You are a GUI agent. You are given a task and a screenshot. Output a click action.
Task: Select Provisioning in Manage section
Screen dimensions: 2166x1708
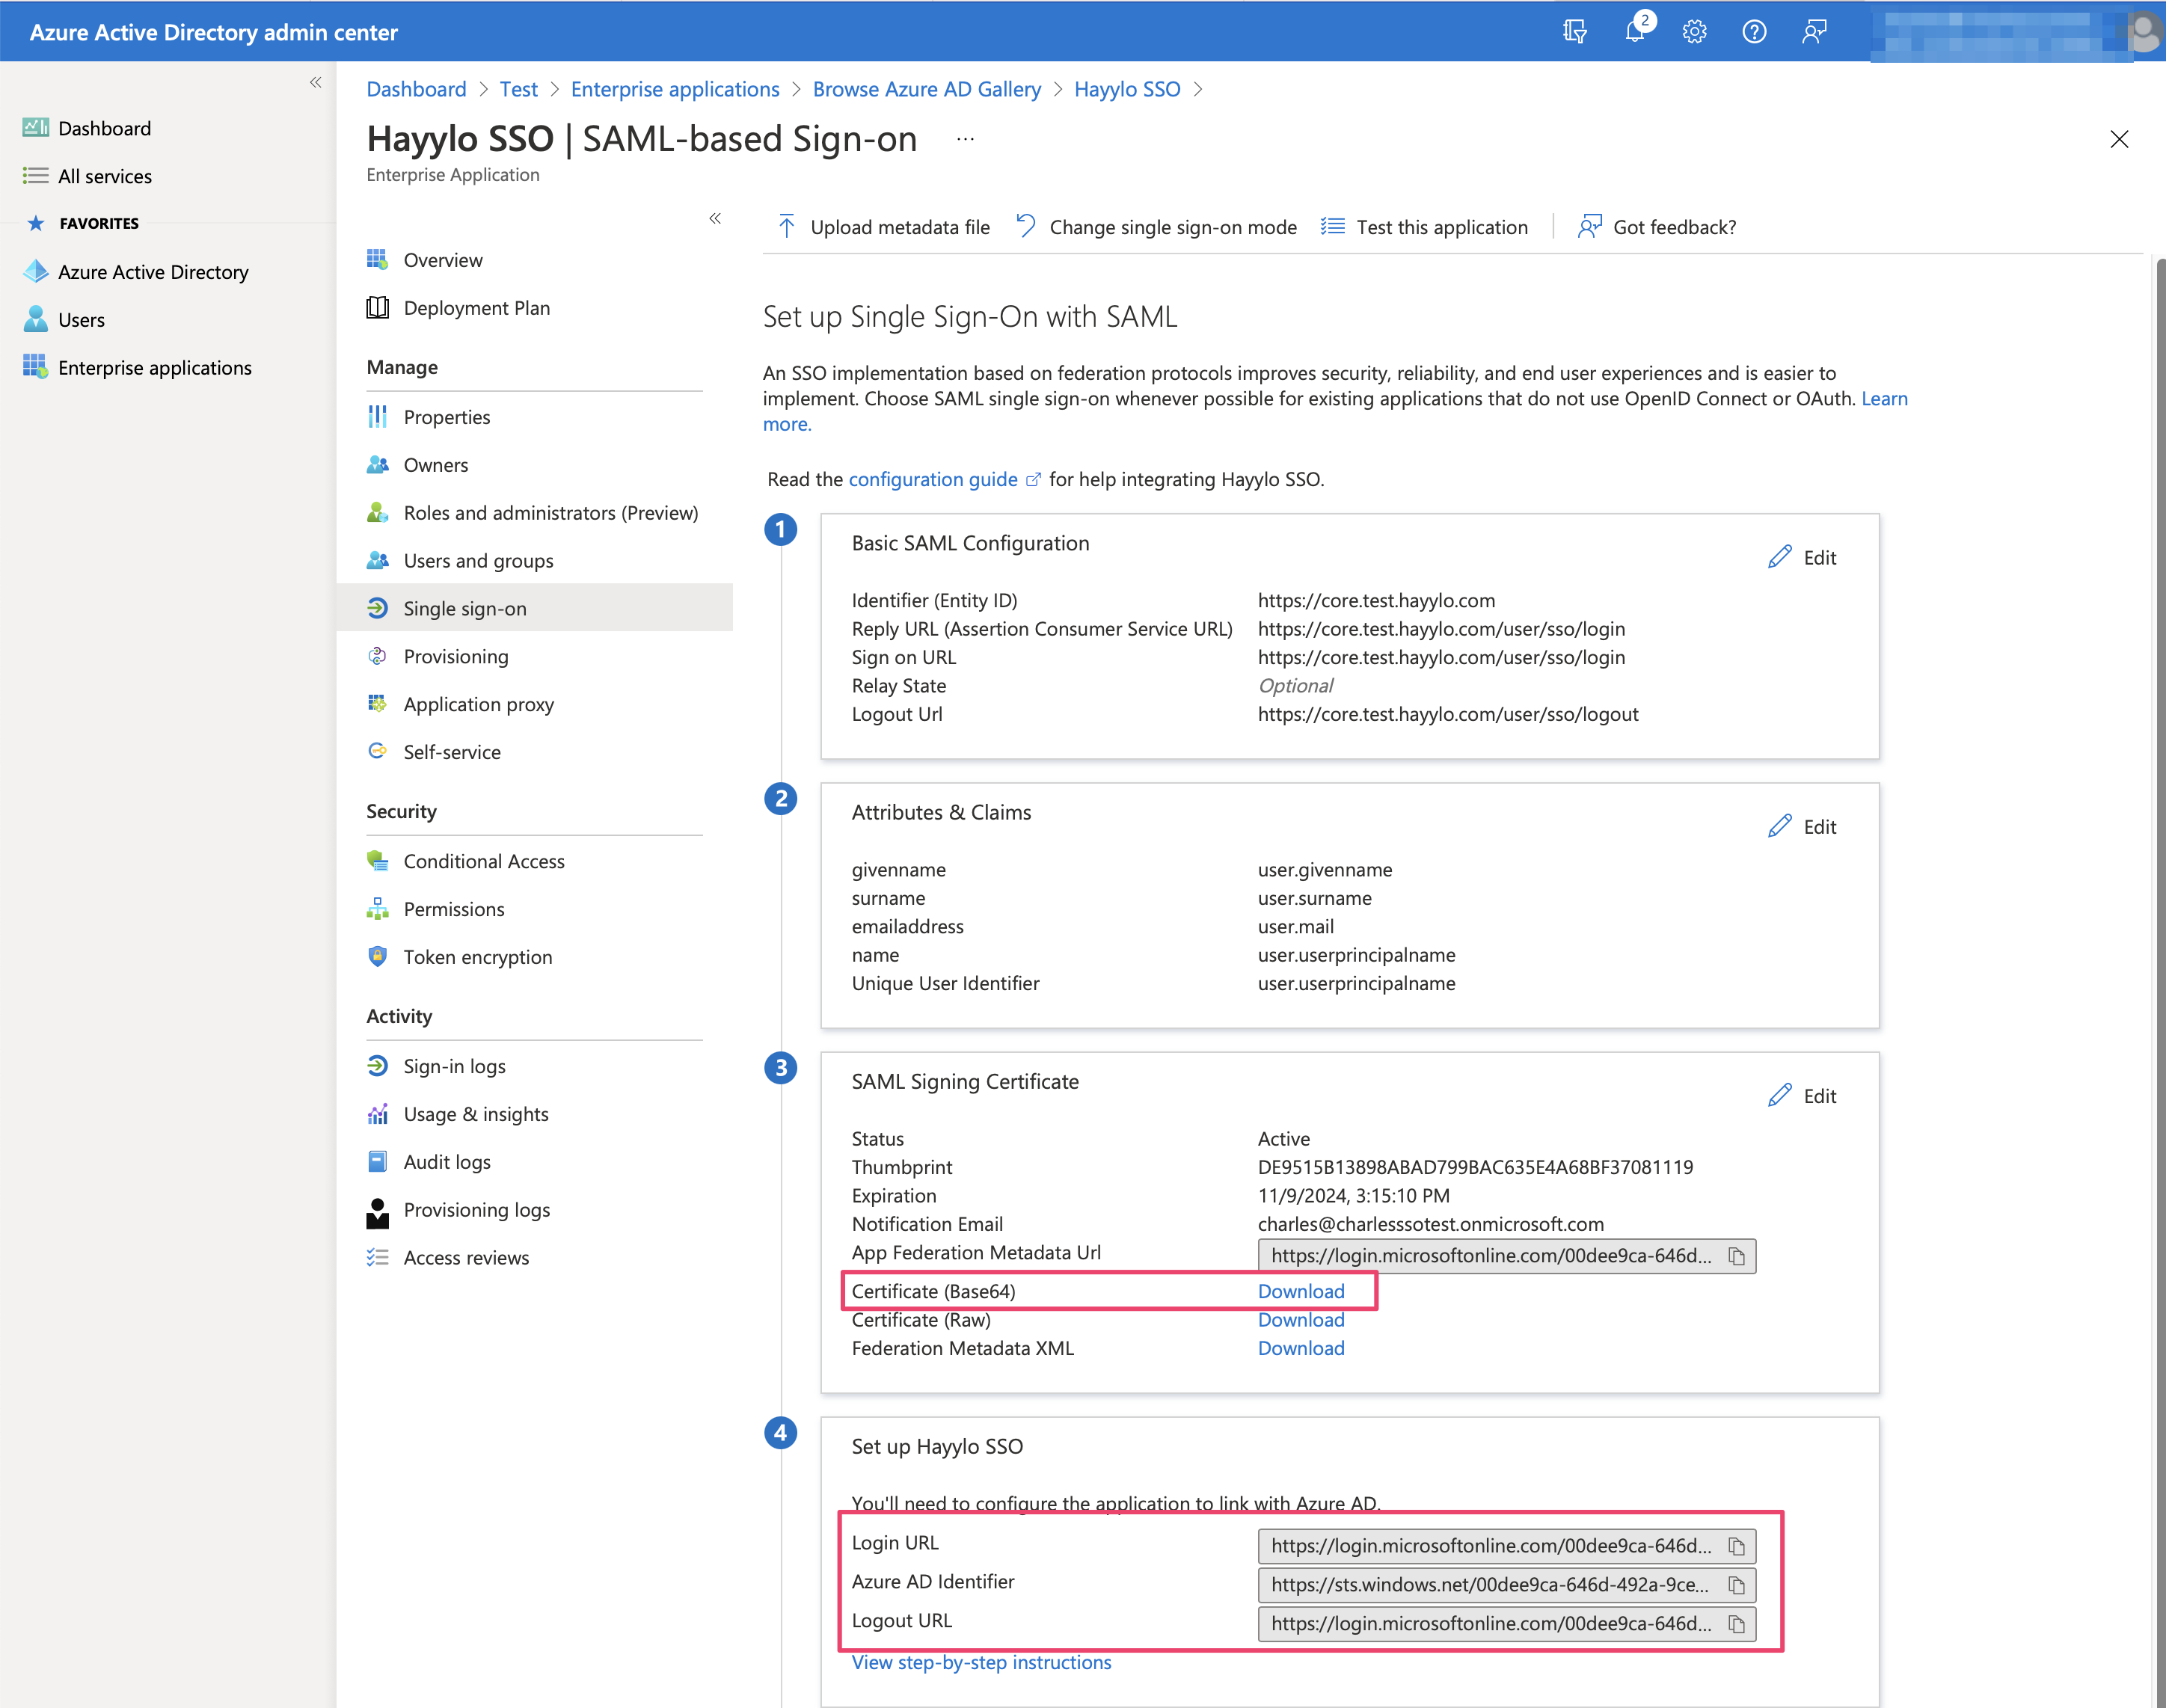pyautogui.click(x=455, y=656)
